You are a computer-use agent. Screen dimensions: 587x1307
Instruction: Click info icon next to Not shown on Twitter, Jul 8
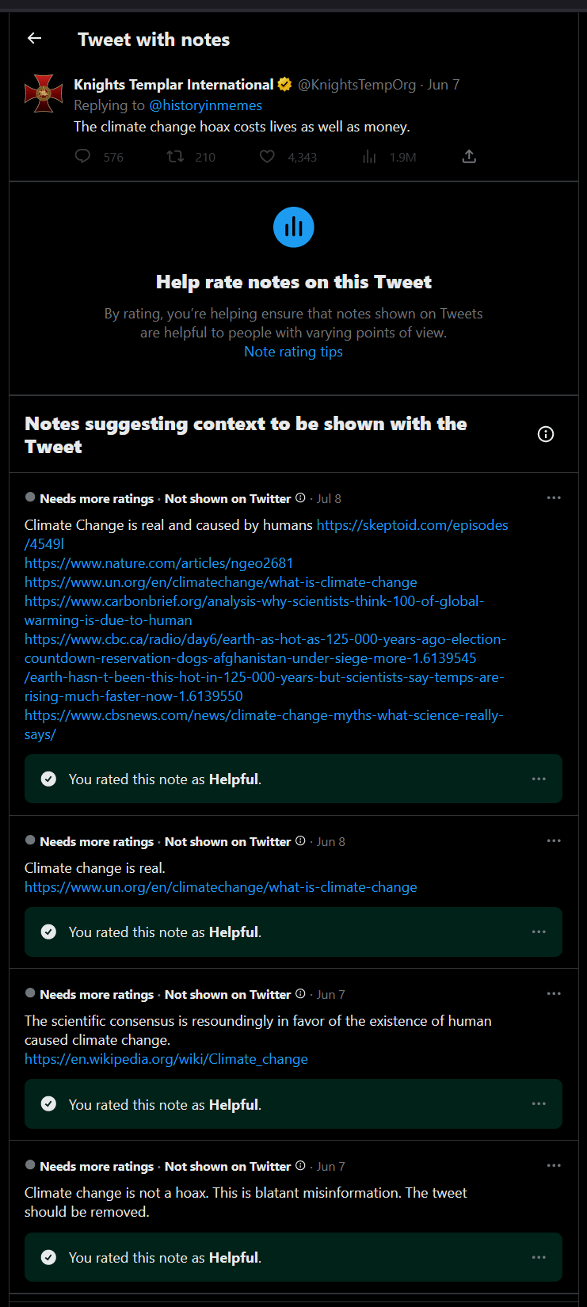tap(300, 498)
